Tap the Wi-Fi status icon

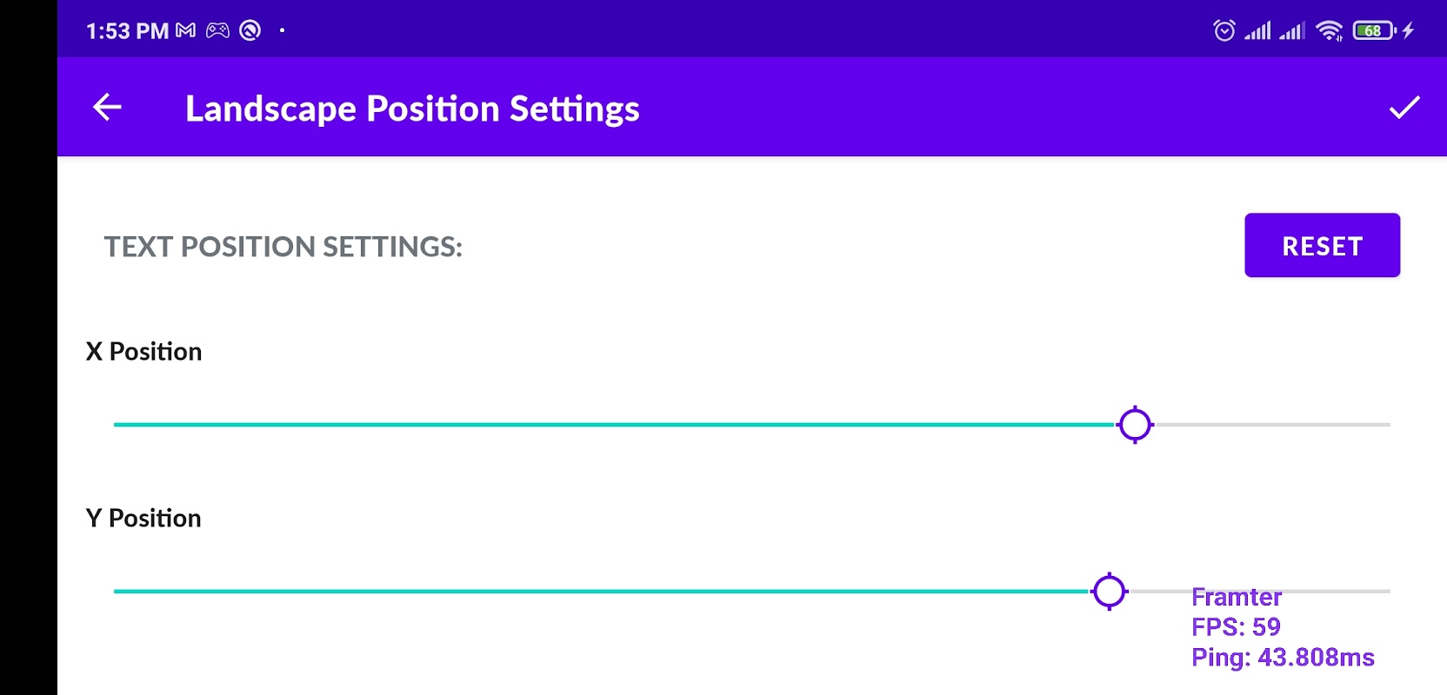(x=1329, y=31)
